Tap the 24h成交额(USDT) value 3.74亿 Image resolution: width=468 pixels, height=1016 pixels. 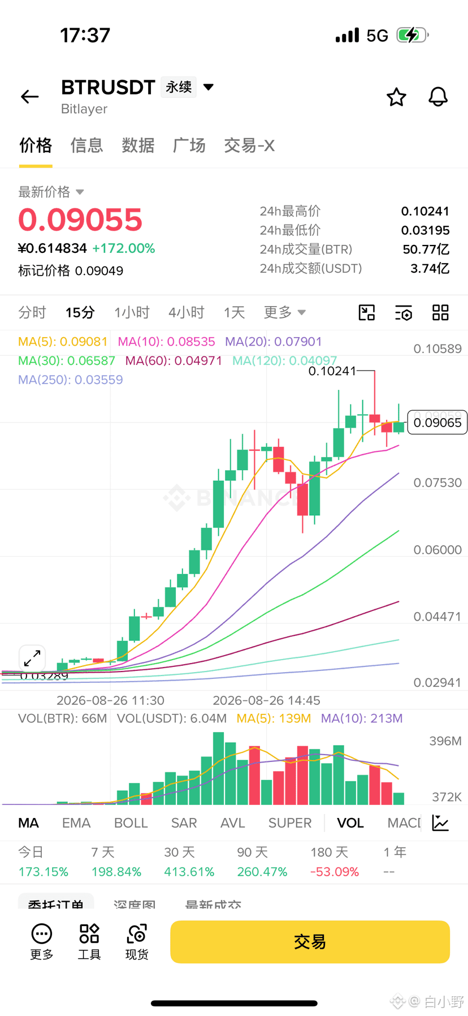click(x=430, y=268)
